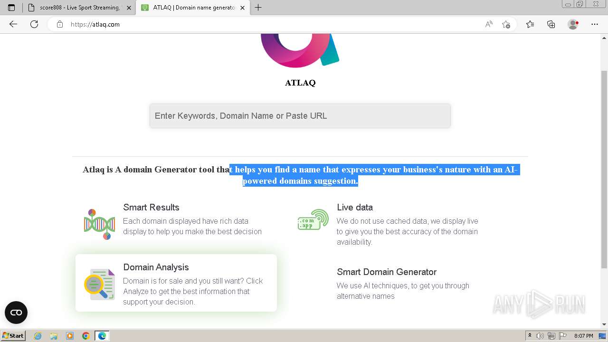608x342 pixels.
Task: Open the browser profile avatar
Action: [573, 24]
